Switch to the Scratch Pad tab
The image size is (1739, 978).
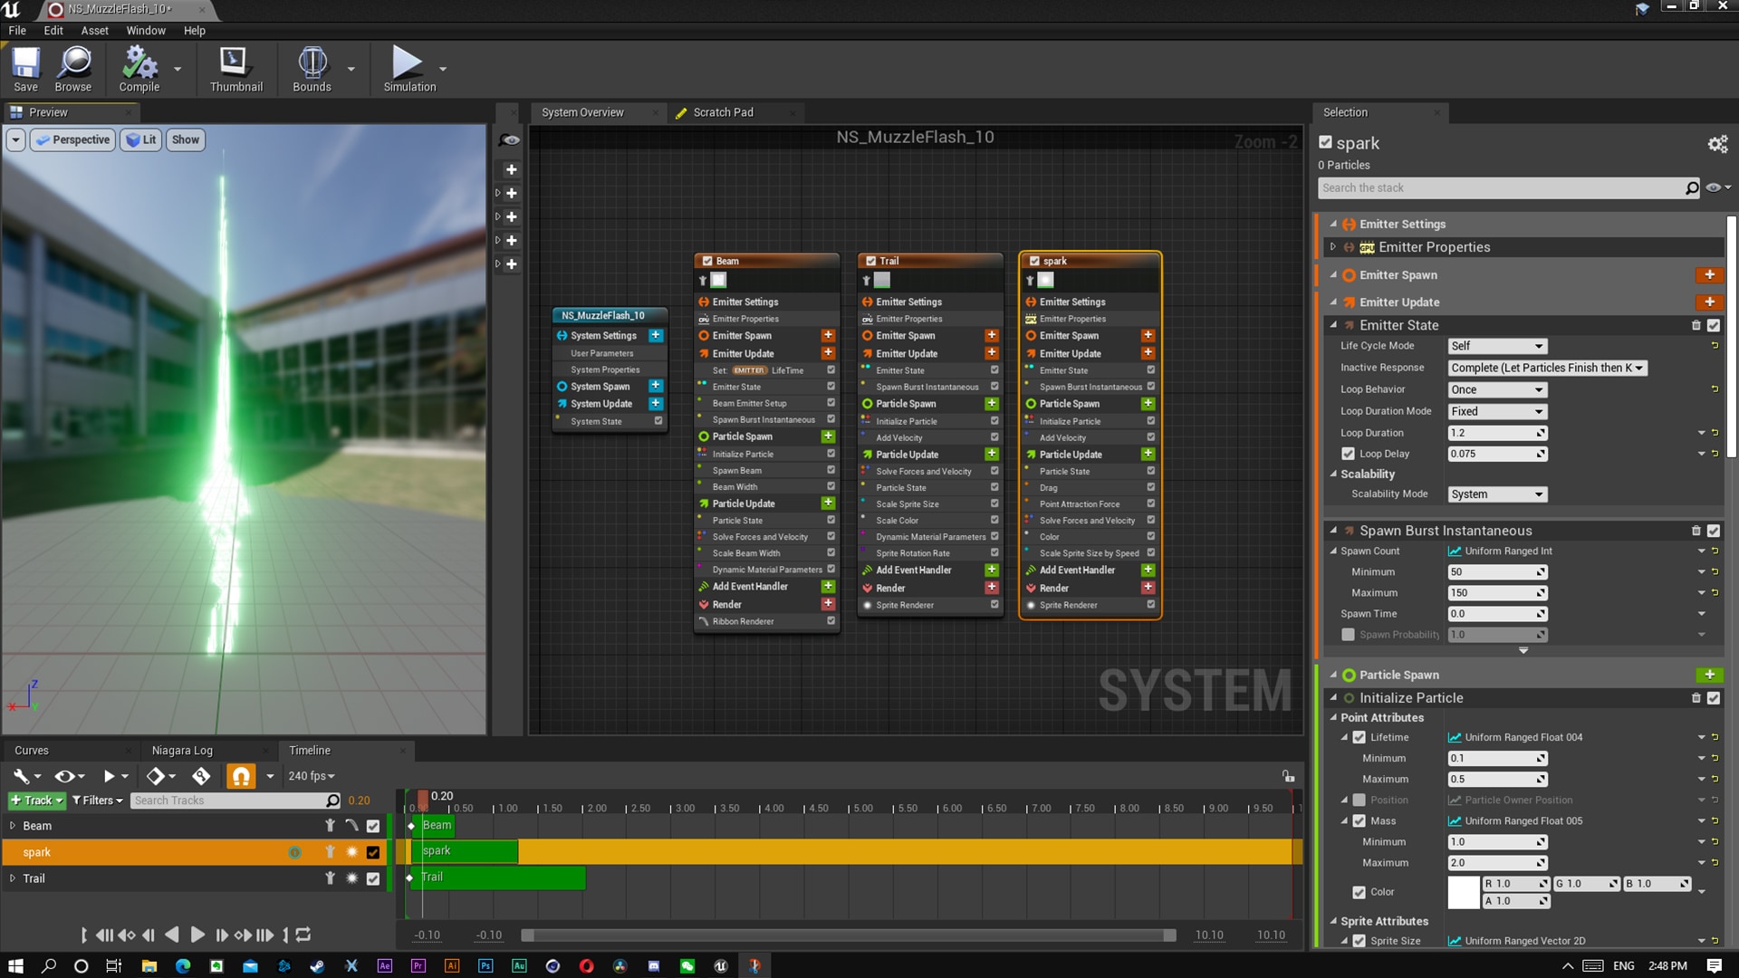pos(722,111)
